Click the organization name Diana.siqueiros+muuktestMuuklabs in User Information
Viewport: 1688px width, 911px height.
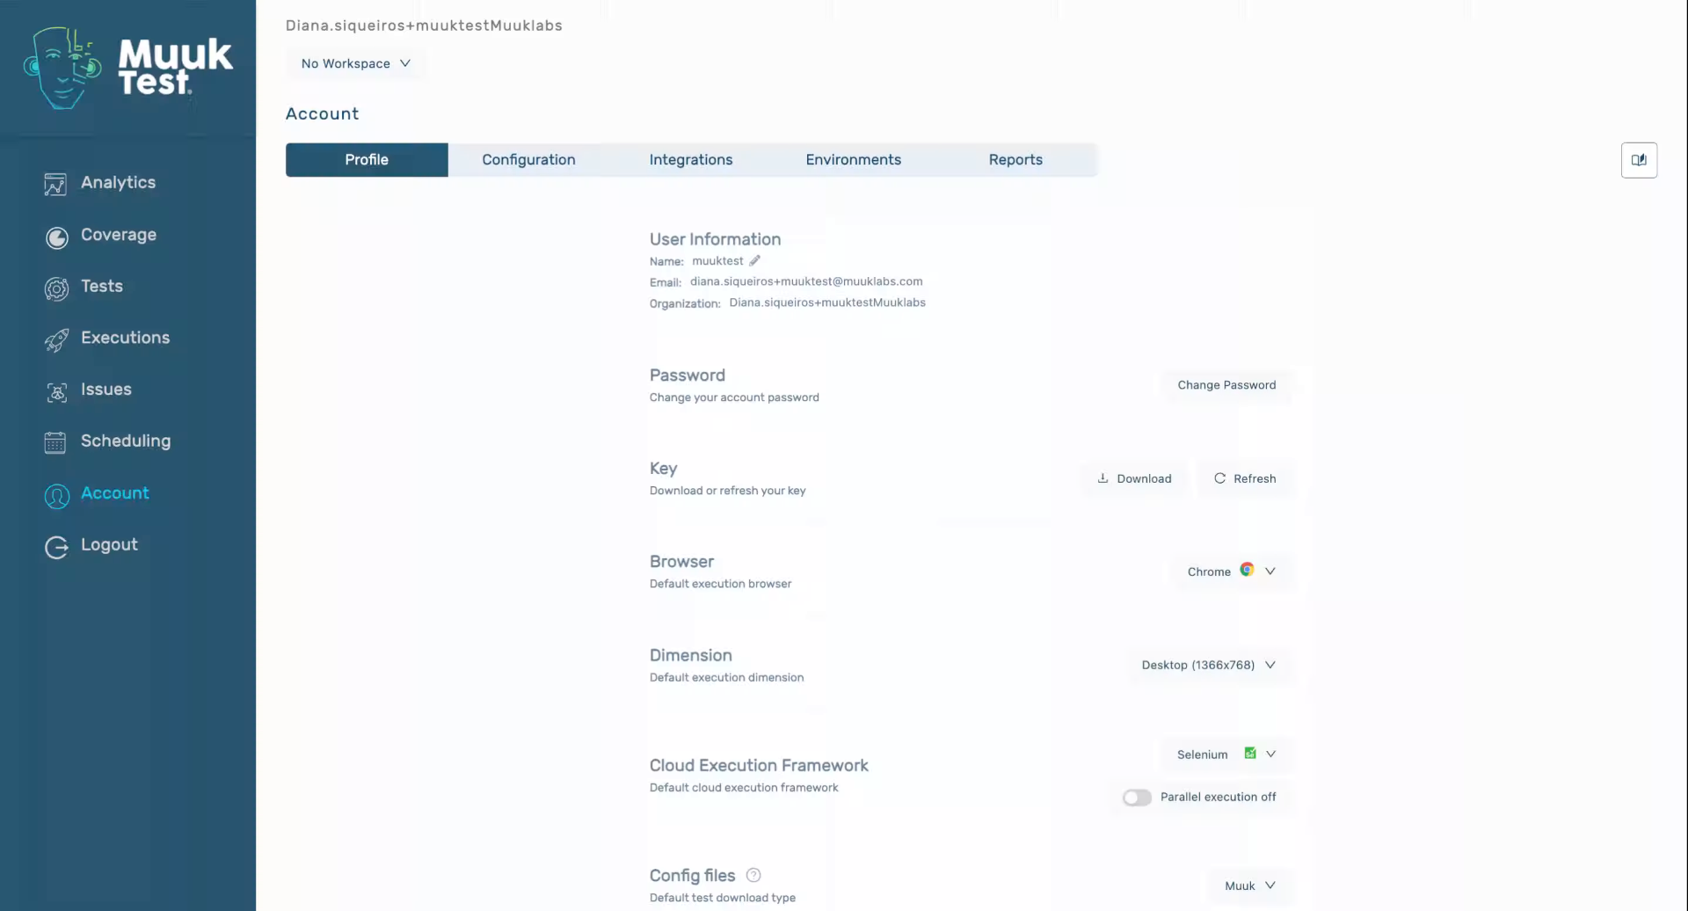(x=827, y=302)
